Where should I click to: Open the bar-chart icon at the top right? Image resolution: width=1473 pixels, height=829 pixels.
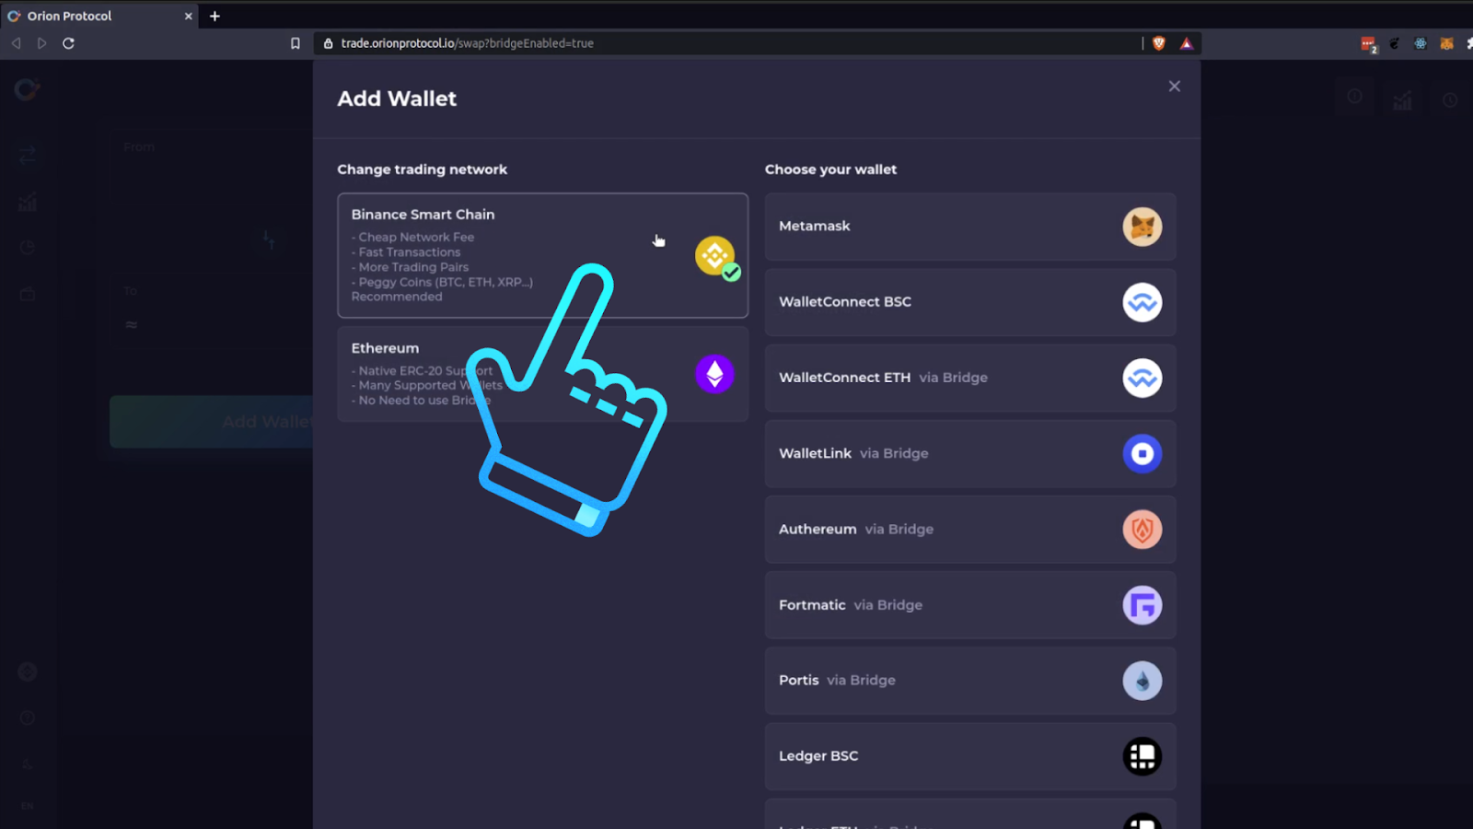[x=1402, y=99]
